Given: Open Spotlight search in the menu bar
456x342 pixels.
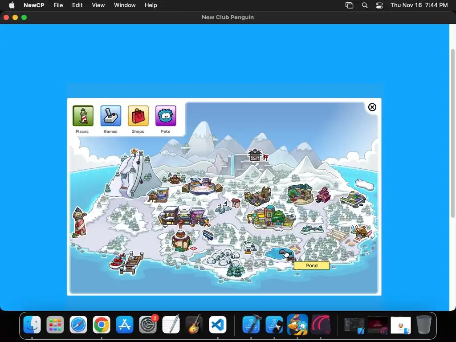Looking at the screenshot, I should click(365, 5).
